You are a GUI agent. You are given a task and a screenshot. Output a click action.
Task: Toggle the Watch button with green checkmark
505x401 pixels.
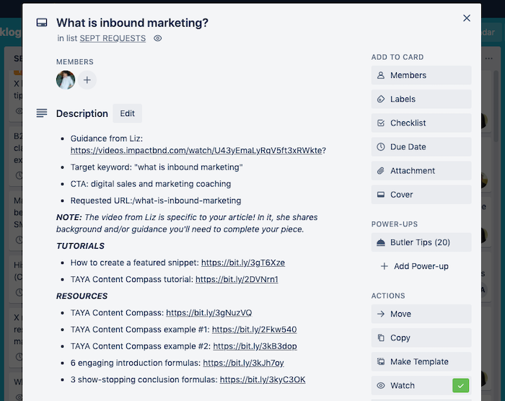click(x=421, y=386)
